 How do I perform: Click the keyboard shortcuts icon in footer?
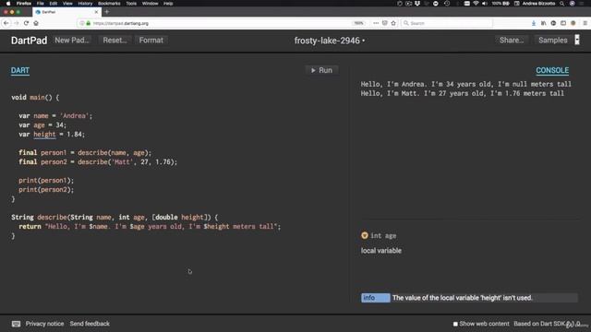coord(16,324)
